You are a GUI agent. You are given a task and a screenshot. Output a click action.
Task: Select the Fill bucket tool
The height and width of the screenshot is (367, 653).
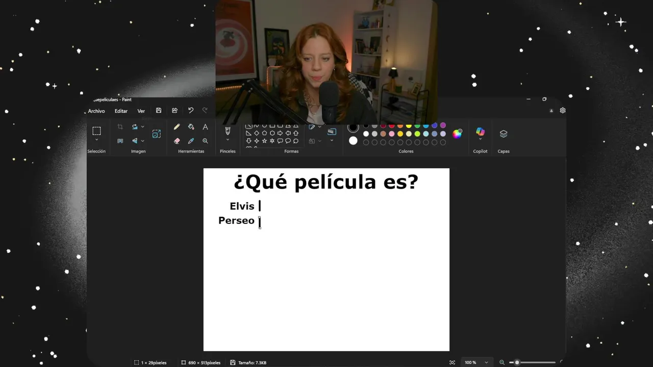point(191,126)
